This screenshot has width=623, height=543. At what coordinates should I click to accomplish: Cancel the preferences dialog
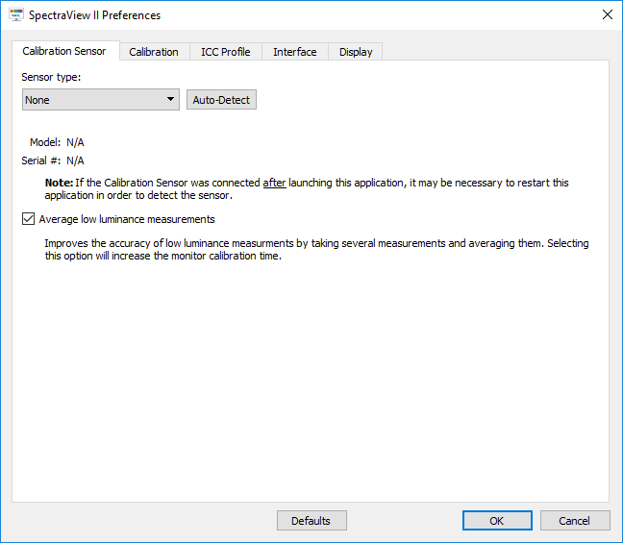(575, 520)
